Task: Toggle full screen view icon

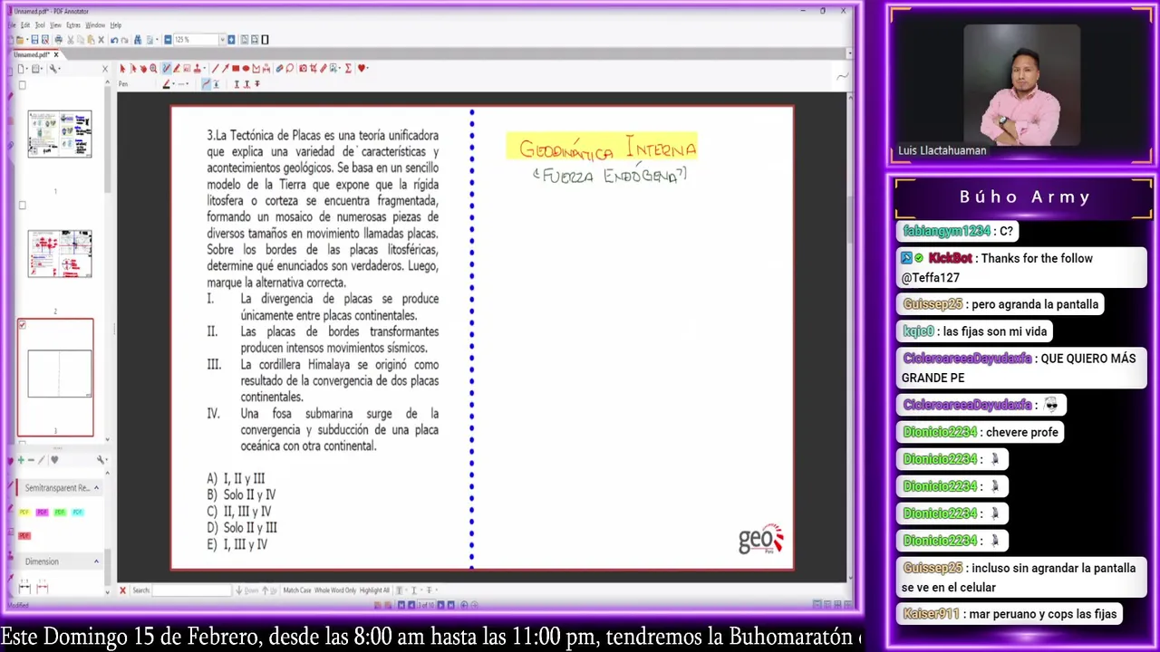Action: click(x=265, y=40)
